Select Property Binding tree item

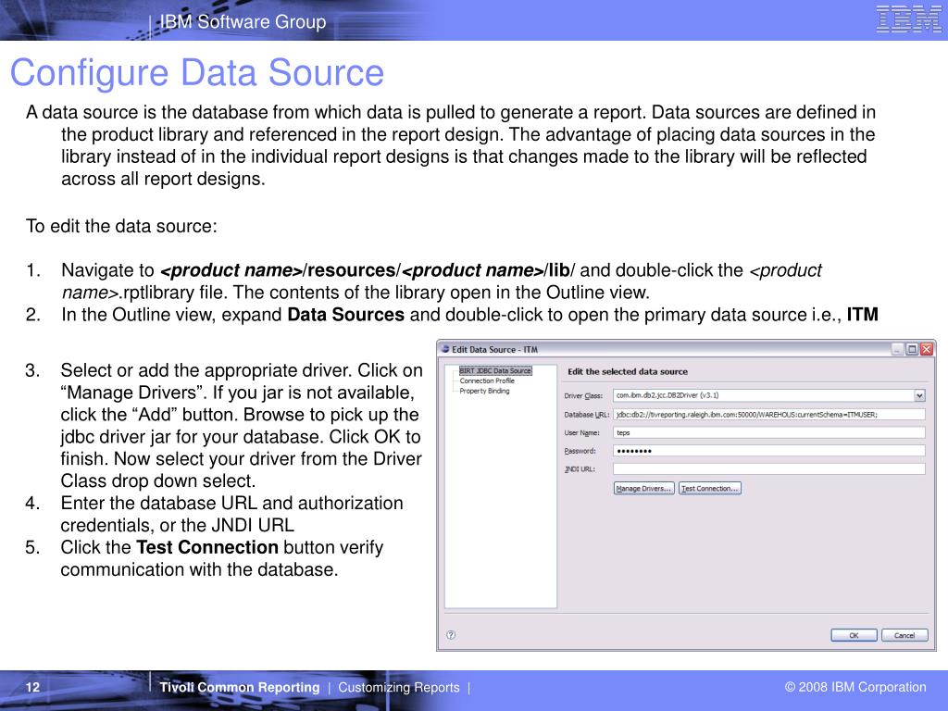pos(484,392)
